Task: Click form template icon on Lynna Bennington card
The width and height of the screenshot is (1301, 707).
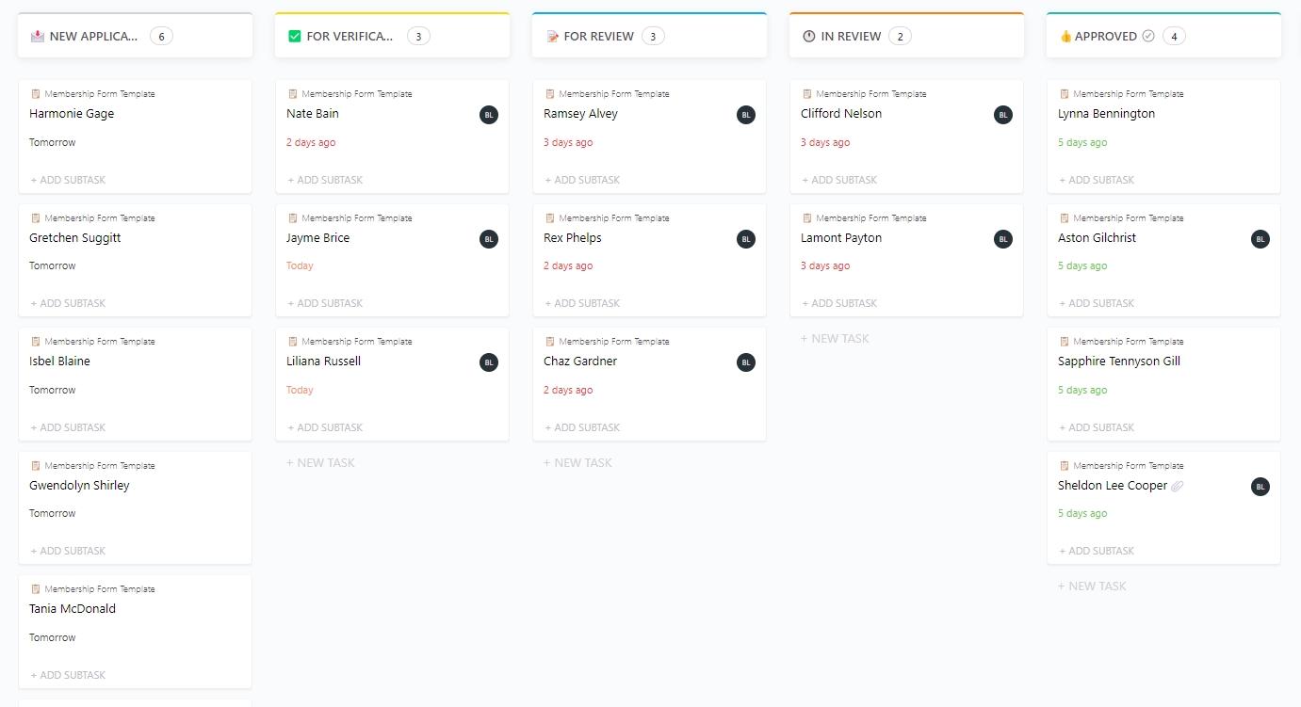Action: (x=1065, y=93)
